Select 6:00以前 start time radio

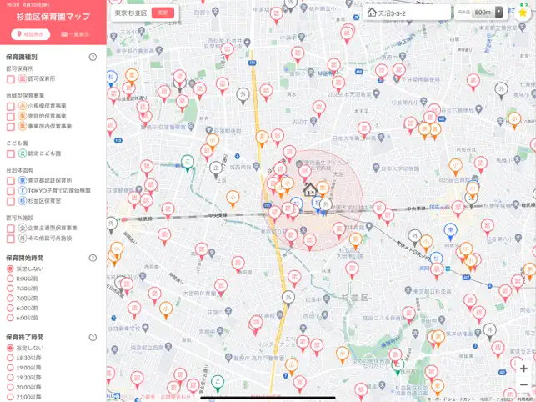point(10,318)
